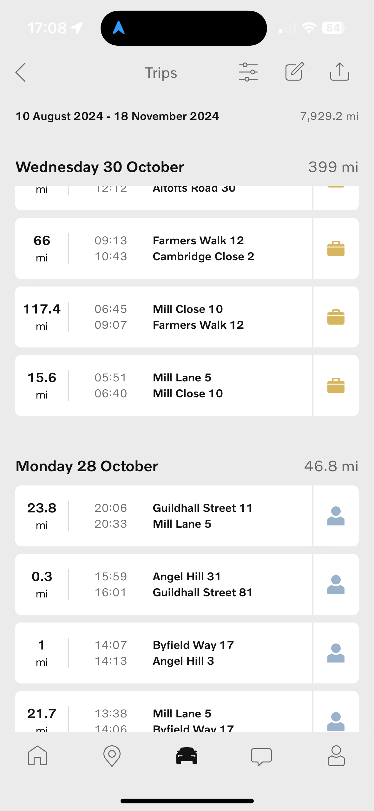
Task: Switch category of 0.3 mi trip
Action: coord(336,584)
